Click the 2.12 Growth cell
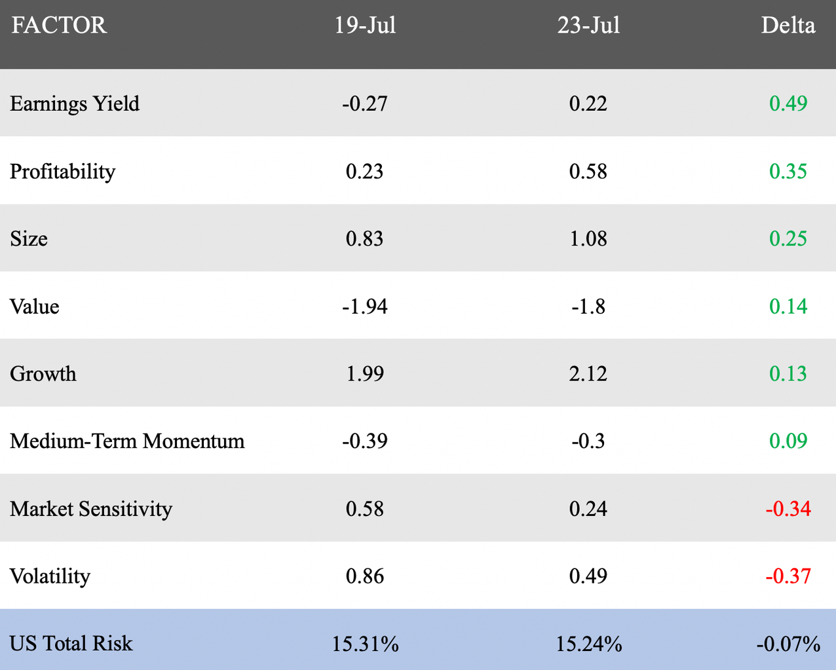Screen dimensions: 836x670 [588, 374]
